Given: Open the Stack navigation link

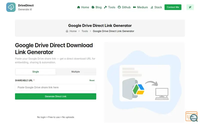Looking at the screenshot, I should [156, 7].
